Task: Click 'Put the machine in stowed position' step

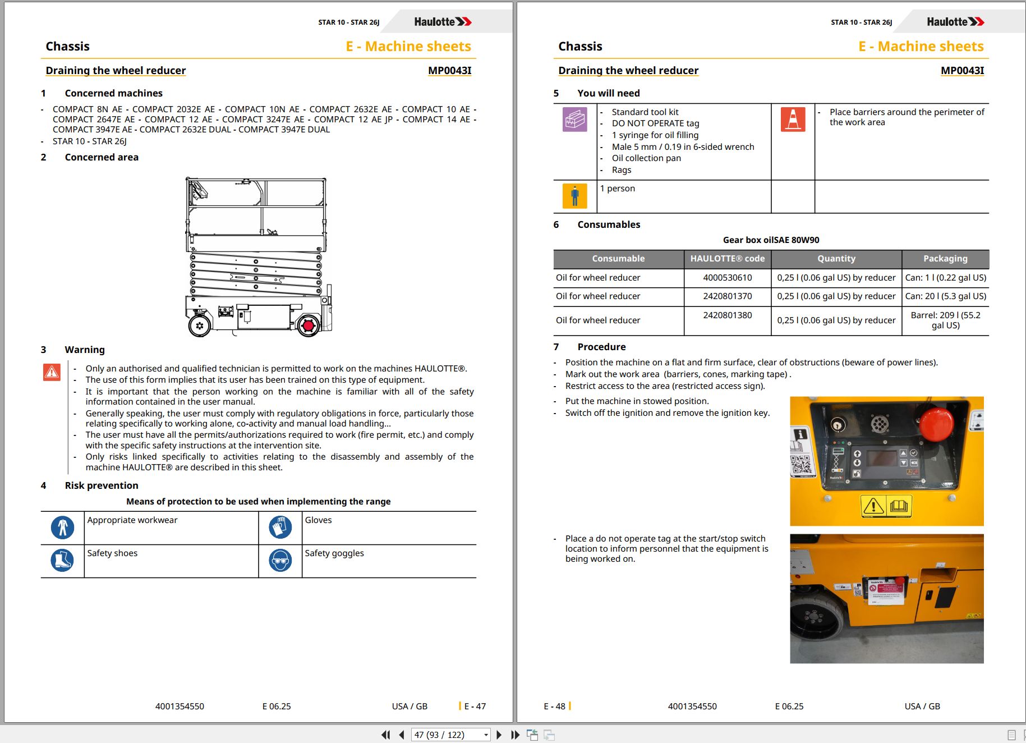Action: (x=637, y=401)
